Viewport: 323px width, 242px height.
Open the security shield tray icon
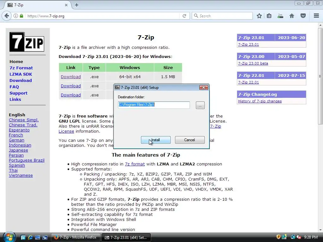coord(279,237)
